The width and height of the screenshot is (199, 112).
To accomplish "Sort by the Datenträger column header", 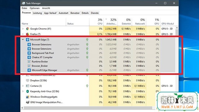I will click(x=125, y=22).
